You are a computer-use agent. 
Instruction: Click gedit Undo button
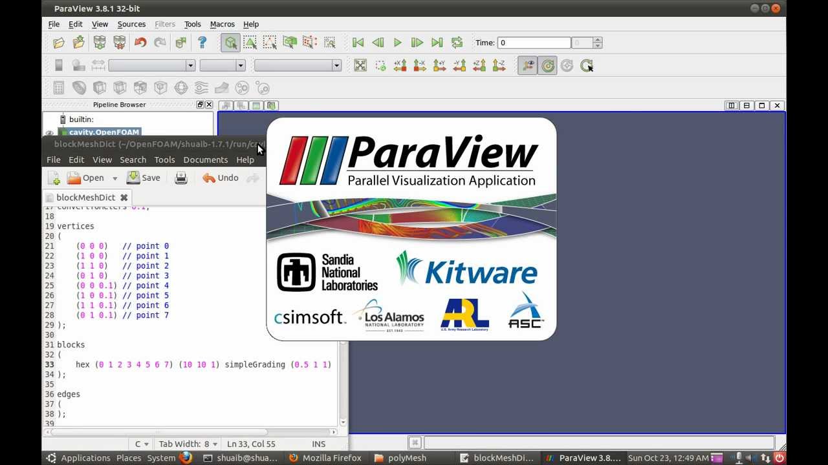click(220, 178)
